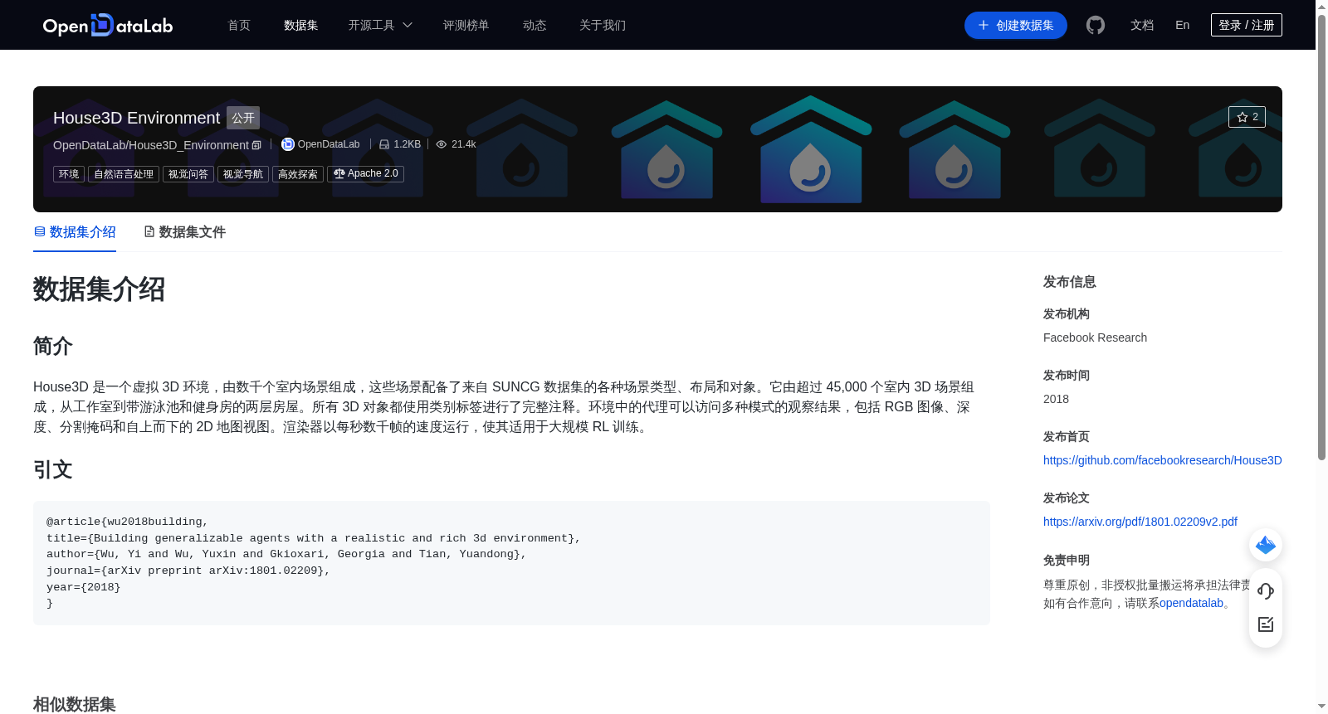Image resolution: width=1328 pixels, height=714 pixels.
Task: Click the Apache 2.0 license tag
Action: [365, 174]
